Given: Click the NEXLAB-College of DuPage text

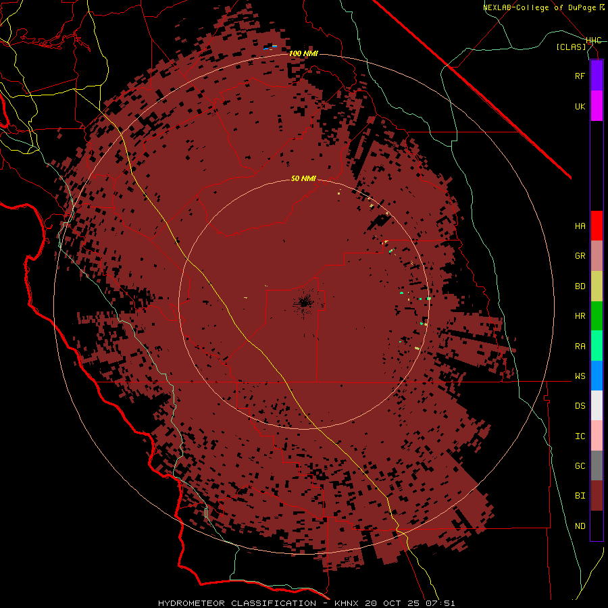Looking at the screenshot, I should pyautogui.click(x=540, y=7).
